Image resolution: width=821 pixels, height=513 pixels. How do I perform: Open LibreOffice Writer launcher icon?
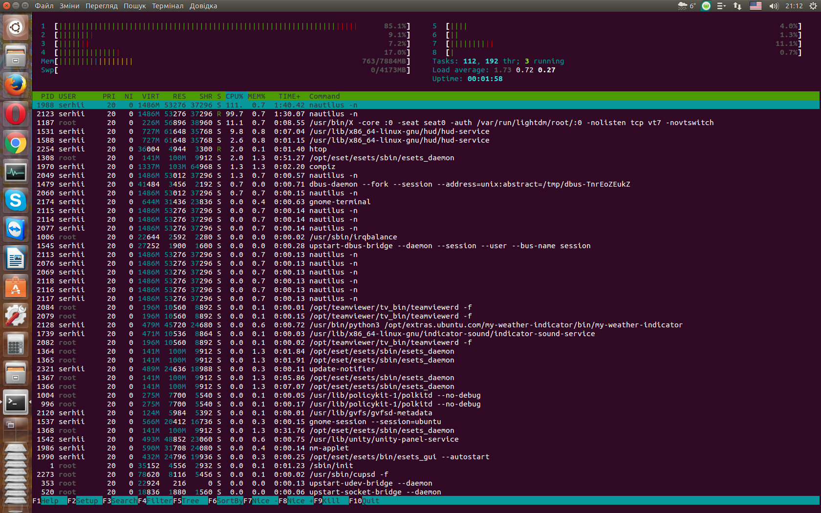[x=16, y=258]
